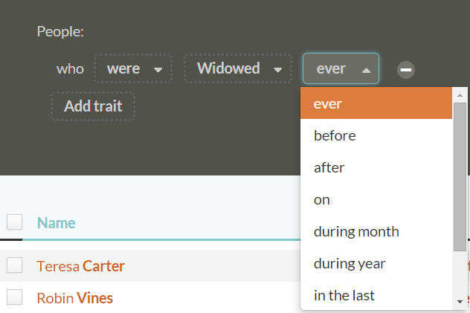The height and width of the screenshot is (313, 470).
Task: Remove trait with the minus icon
Action: (x=406, y=69)
